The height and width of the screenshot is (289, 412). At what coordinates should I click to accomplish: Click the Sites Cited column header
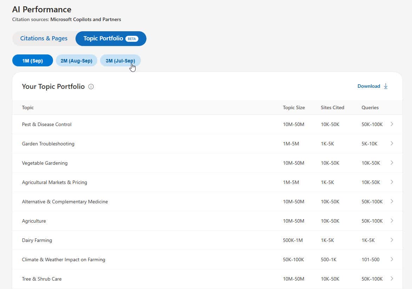click(332, 107)
